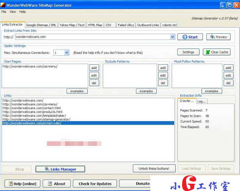Open the Links Manager
240x191 pixels.
(x=60, y=169)
